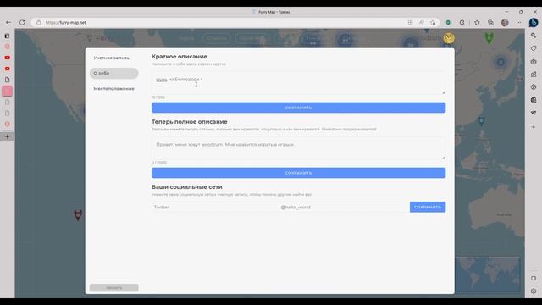Click the short description resize handle

pyautogui.click(x=444, y=92)
